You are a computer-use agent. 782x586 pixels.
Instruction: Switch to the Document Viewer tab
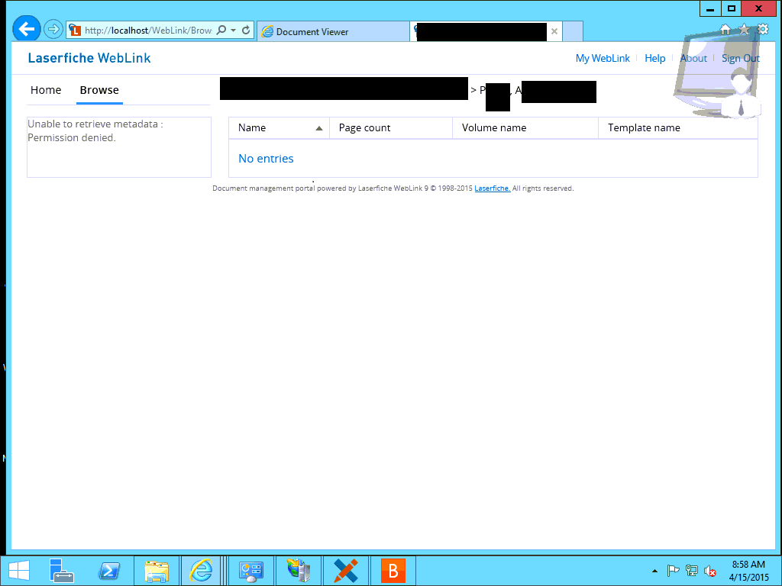[333, 31]
